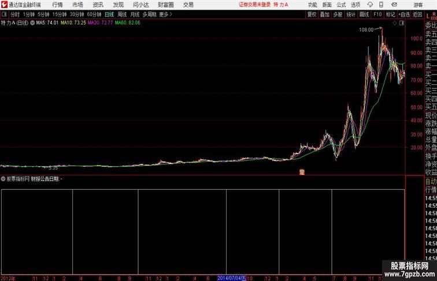Click the MA5: 74.01 indicator value

click(x=47, y=23)
